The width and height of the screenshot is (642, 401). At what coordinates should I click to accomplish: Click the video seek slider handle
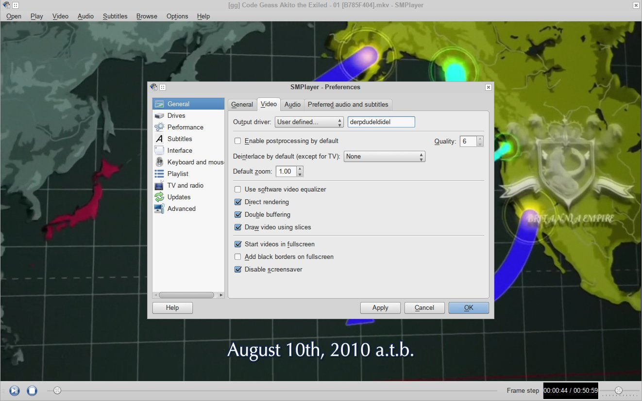coord(57,390)
